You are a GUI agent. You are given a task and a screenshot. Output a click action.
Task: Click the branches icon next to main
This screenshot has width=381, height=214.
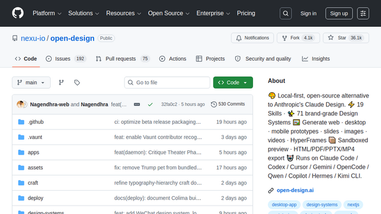(x=61, y=83)
